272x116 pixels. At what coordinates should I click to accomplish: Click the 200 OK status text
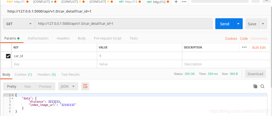(x=190, y=74)
